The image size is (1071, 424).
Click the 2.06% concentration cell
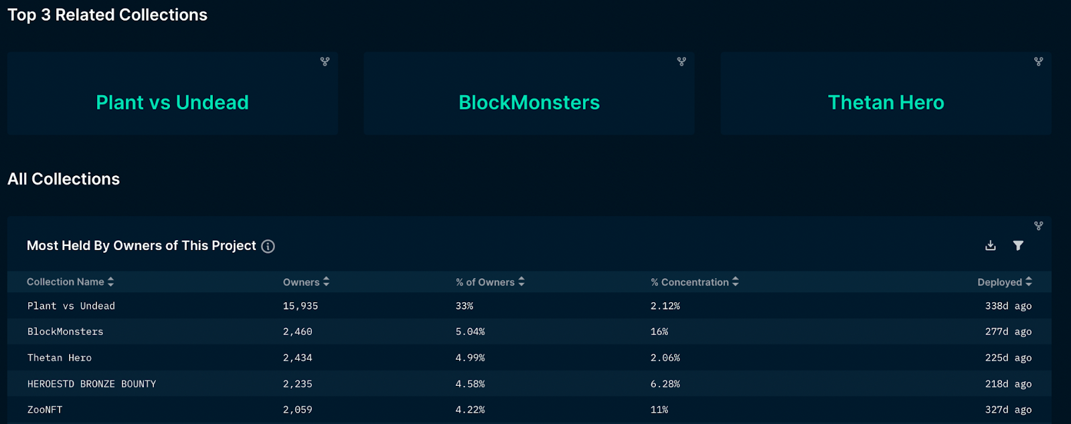(x=665, y=358)
